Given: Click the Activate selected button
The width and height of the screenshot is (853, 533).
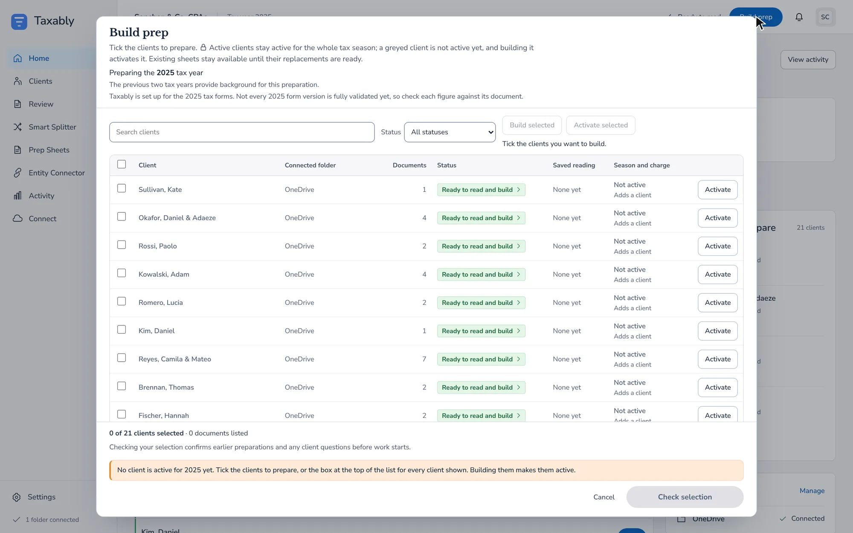Looking at the screenshot, I should coord(601,125).
